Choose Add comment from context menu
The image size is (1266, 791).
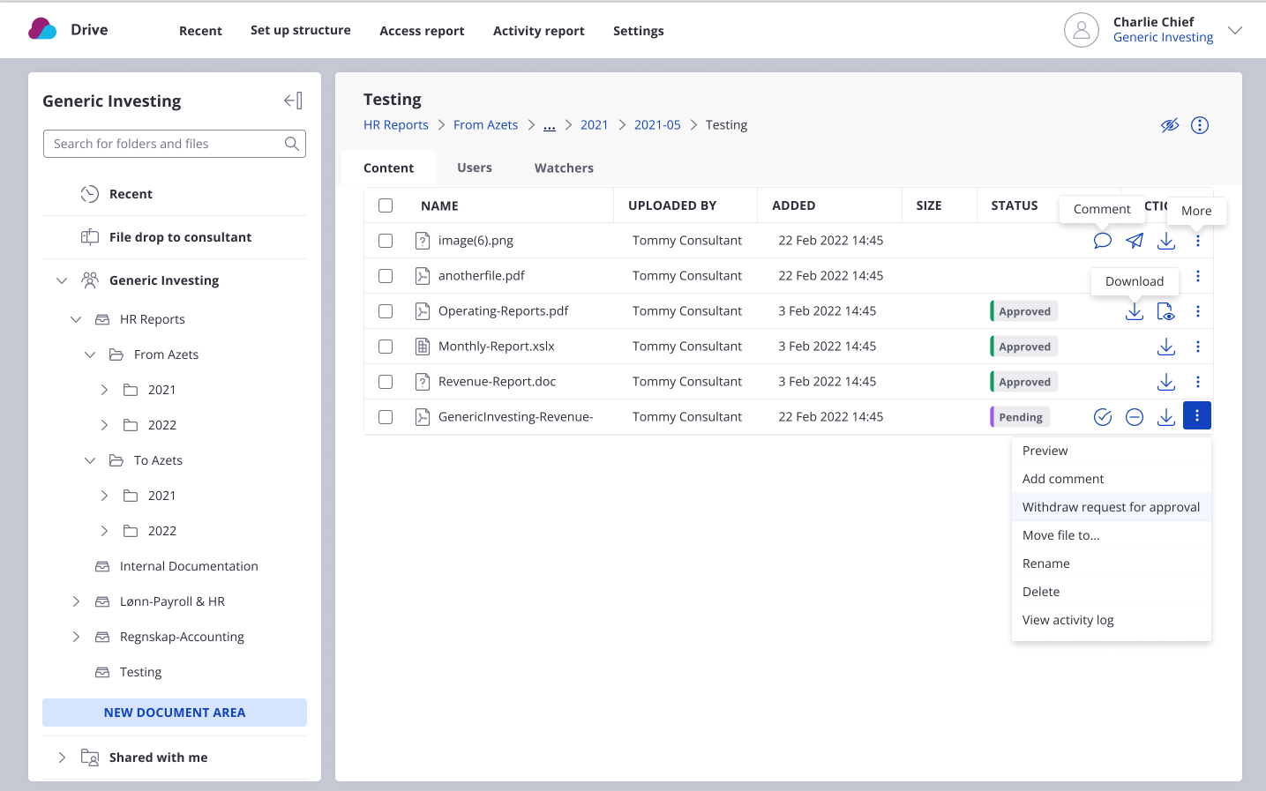pos(1112,479)
